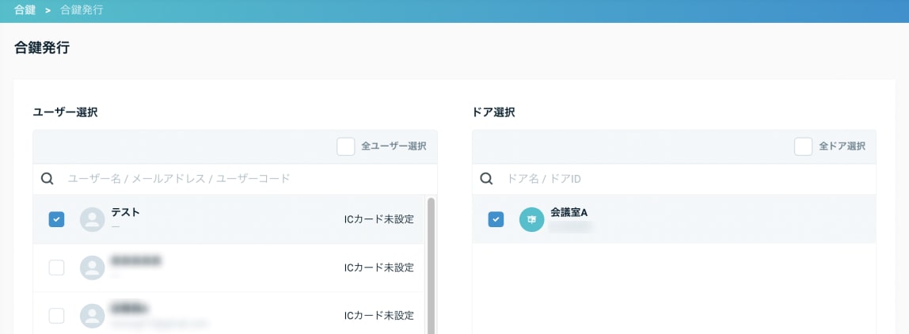The image size is (909, 334).
Task: Click the user search magnifier icon
Action: tap(48, 179)
